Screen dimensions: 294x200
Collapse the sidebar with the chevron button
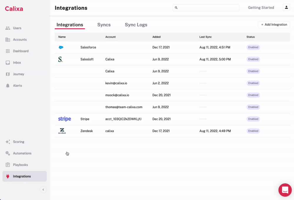click(x=43, y=190)
